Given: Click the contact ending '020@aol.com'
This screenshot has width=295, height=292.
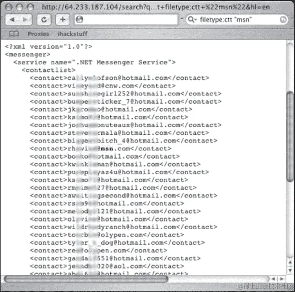Looking at the screenshot, I should [x=107, y=267].
